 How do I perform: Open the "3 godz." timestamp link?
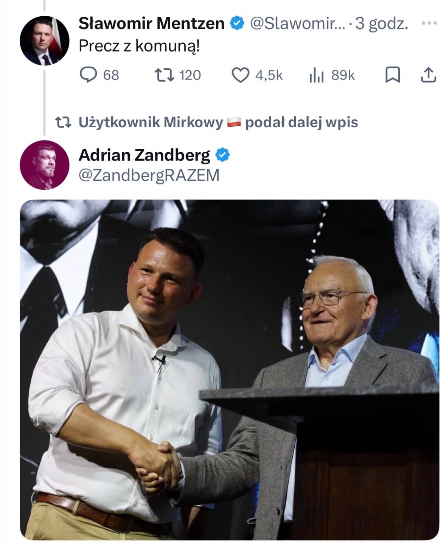tap(382, 24)
